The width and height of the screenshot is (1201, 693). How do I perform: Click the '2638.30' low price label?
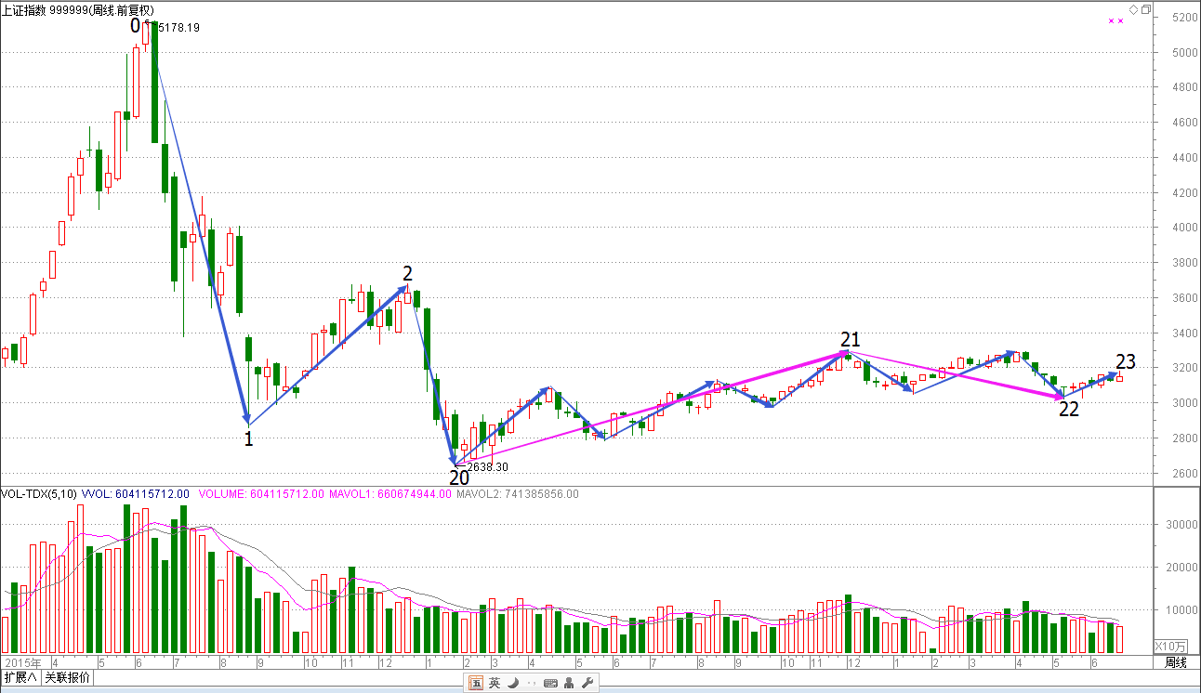click(488, 467)
